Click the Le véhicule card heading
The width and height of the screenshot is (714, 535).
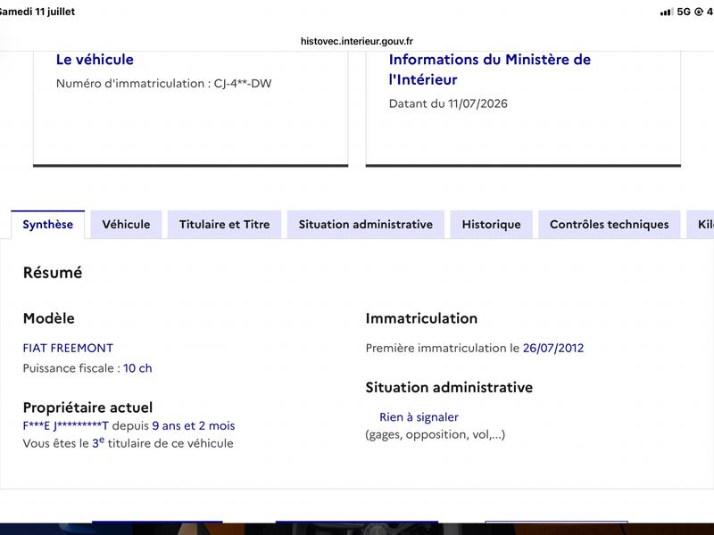(95, 60)
